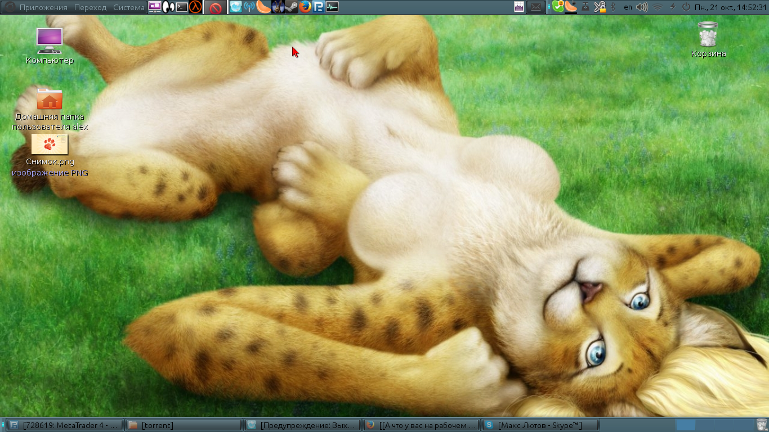Launch the purple display settings icon
The image size is (769, 432).
(x=154, y=7)
